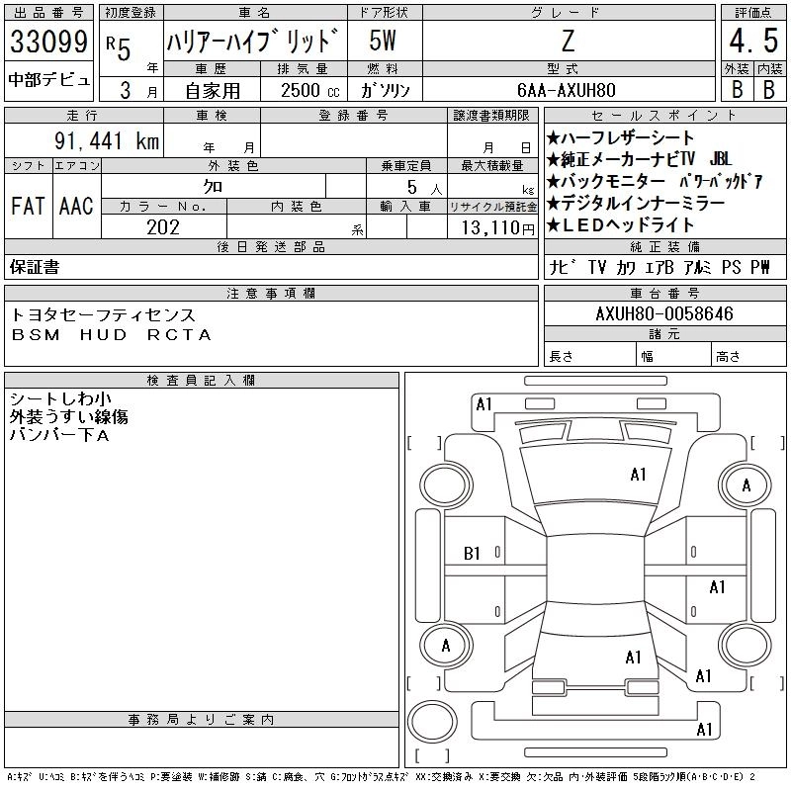Select the セールスポイント header

(664, 116)
